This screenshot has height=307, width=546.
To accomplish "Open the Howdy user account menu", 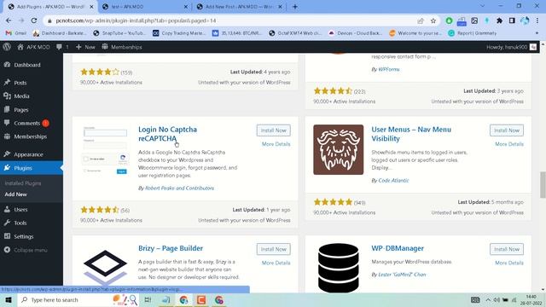I will tap(511, 47).
